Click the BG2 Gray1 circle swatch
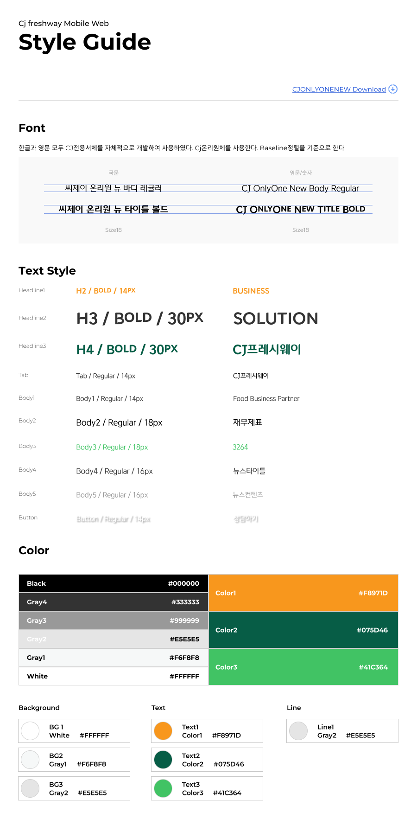This screenshot has width=417, height=819. [x=30, y=760]
